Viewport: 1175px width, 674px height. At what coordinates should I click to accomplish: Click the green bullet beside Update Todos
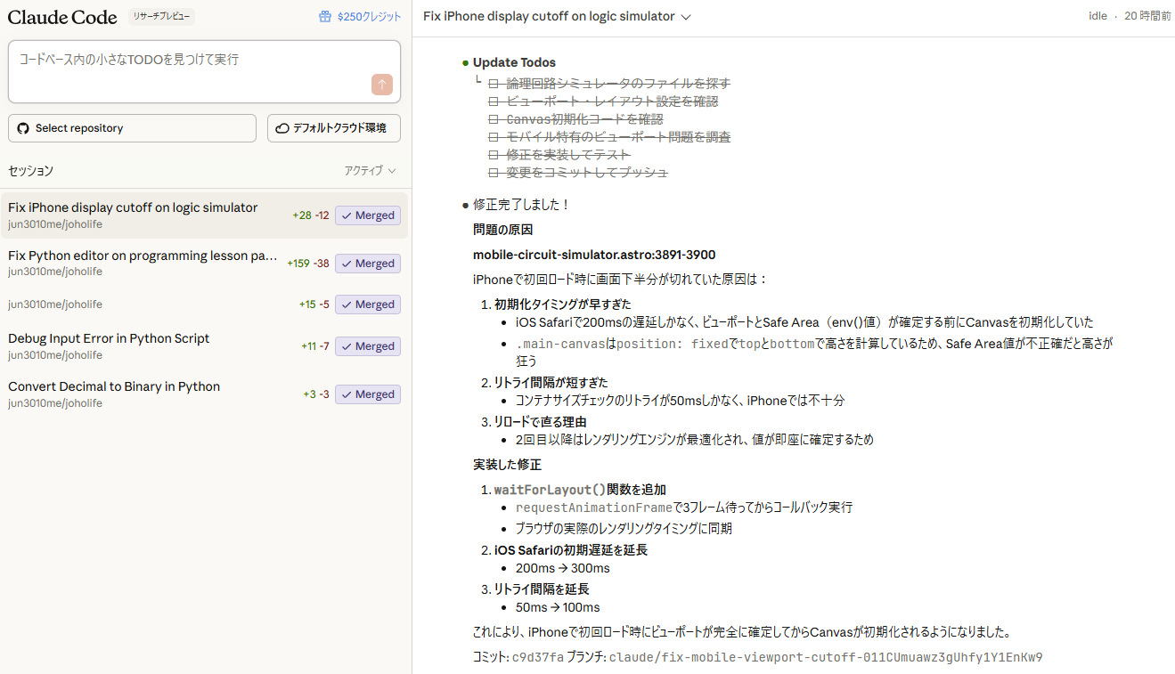pyautogui.click(x=463, y=62)
